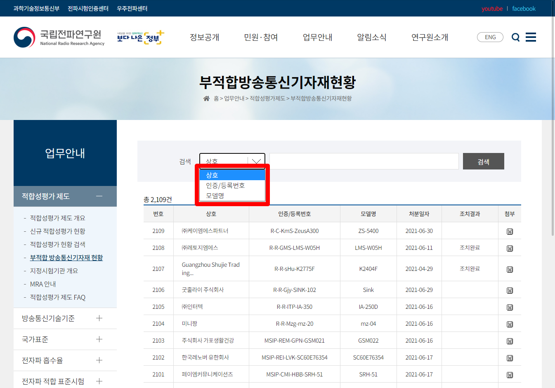Open the search magnifier icon in header
This screenshot has height=388, width=555.
coord(515,38)
